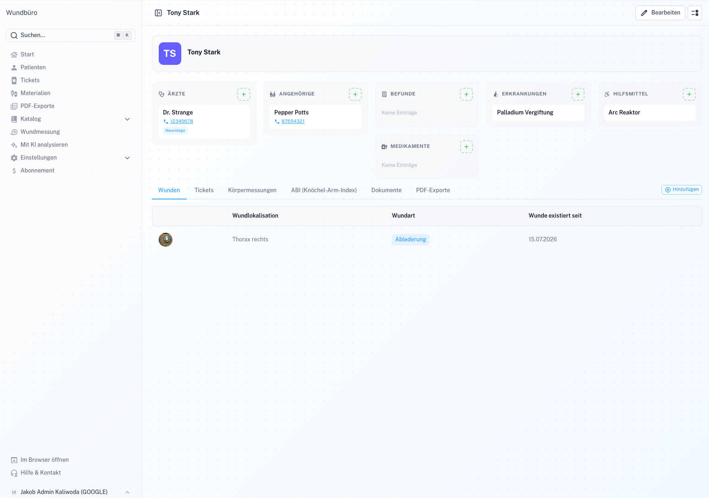Open Start in the sidebar
Viewport: 709px width, 498px height.
tap(70, 54)
